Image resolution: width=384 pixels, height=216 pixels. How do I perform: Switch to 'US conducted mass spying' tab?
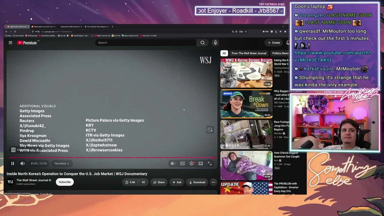(96, 27)
